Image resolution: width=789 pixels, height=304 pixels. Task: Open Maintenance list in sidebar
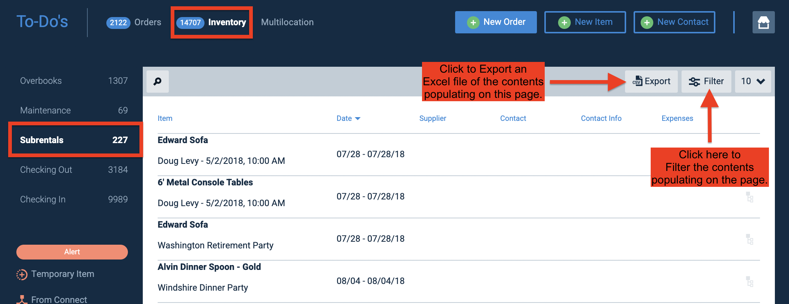tap(74, 110)
